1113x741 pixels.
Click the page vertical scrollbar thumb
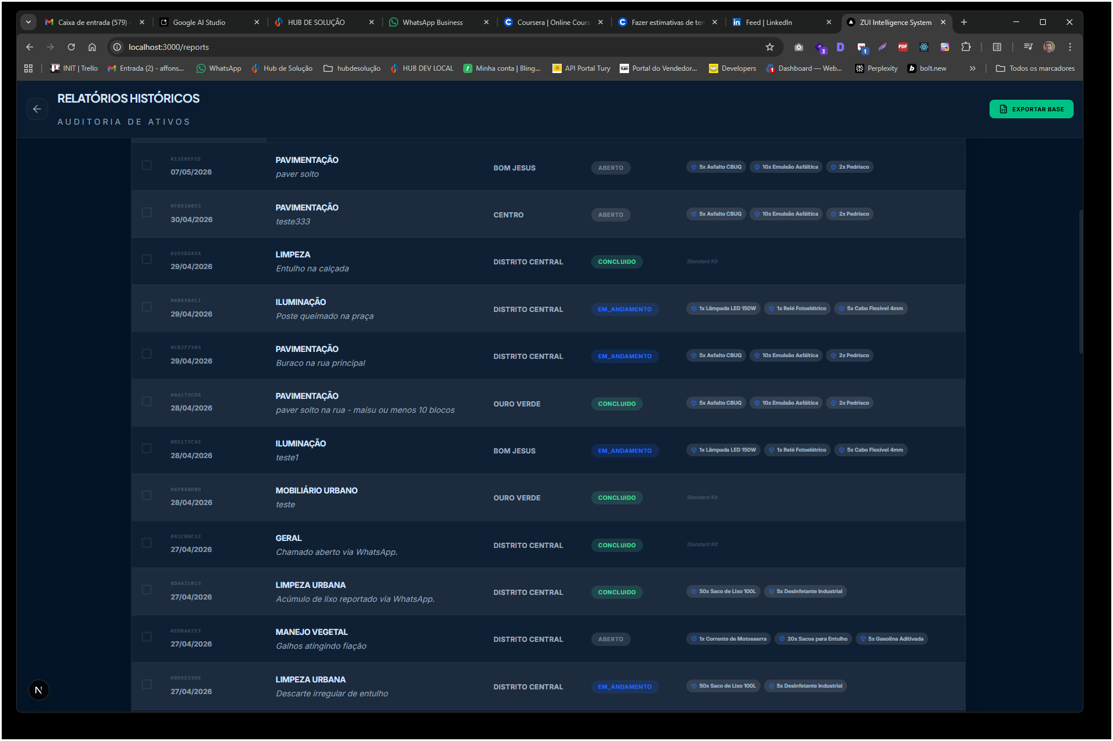pos(1081,281)
